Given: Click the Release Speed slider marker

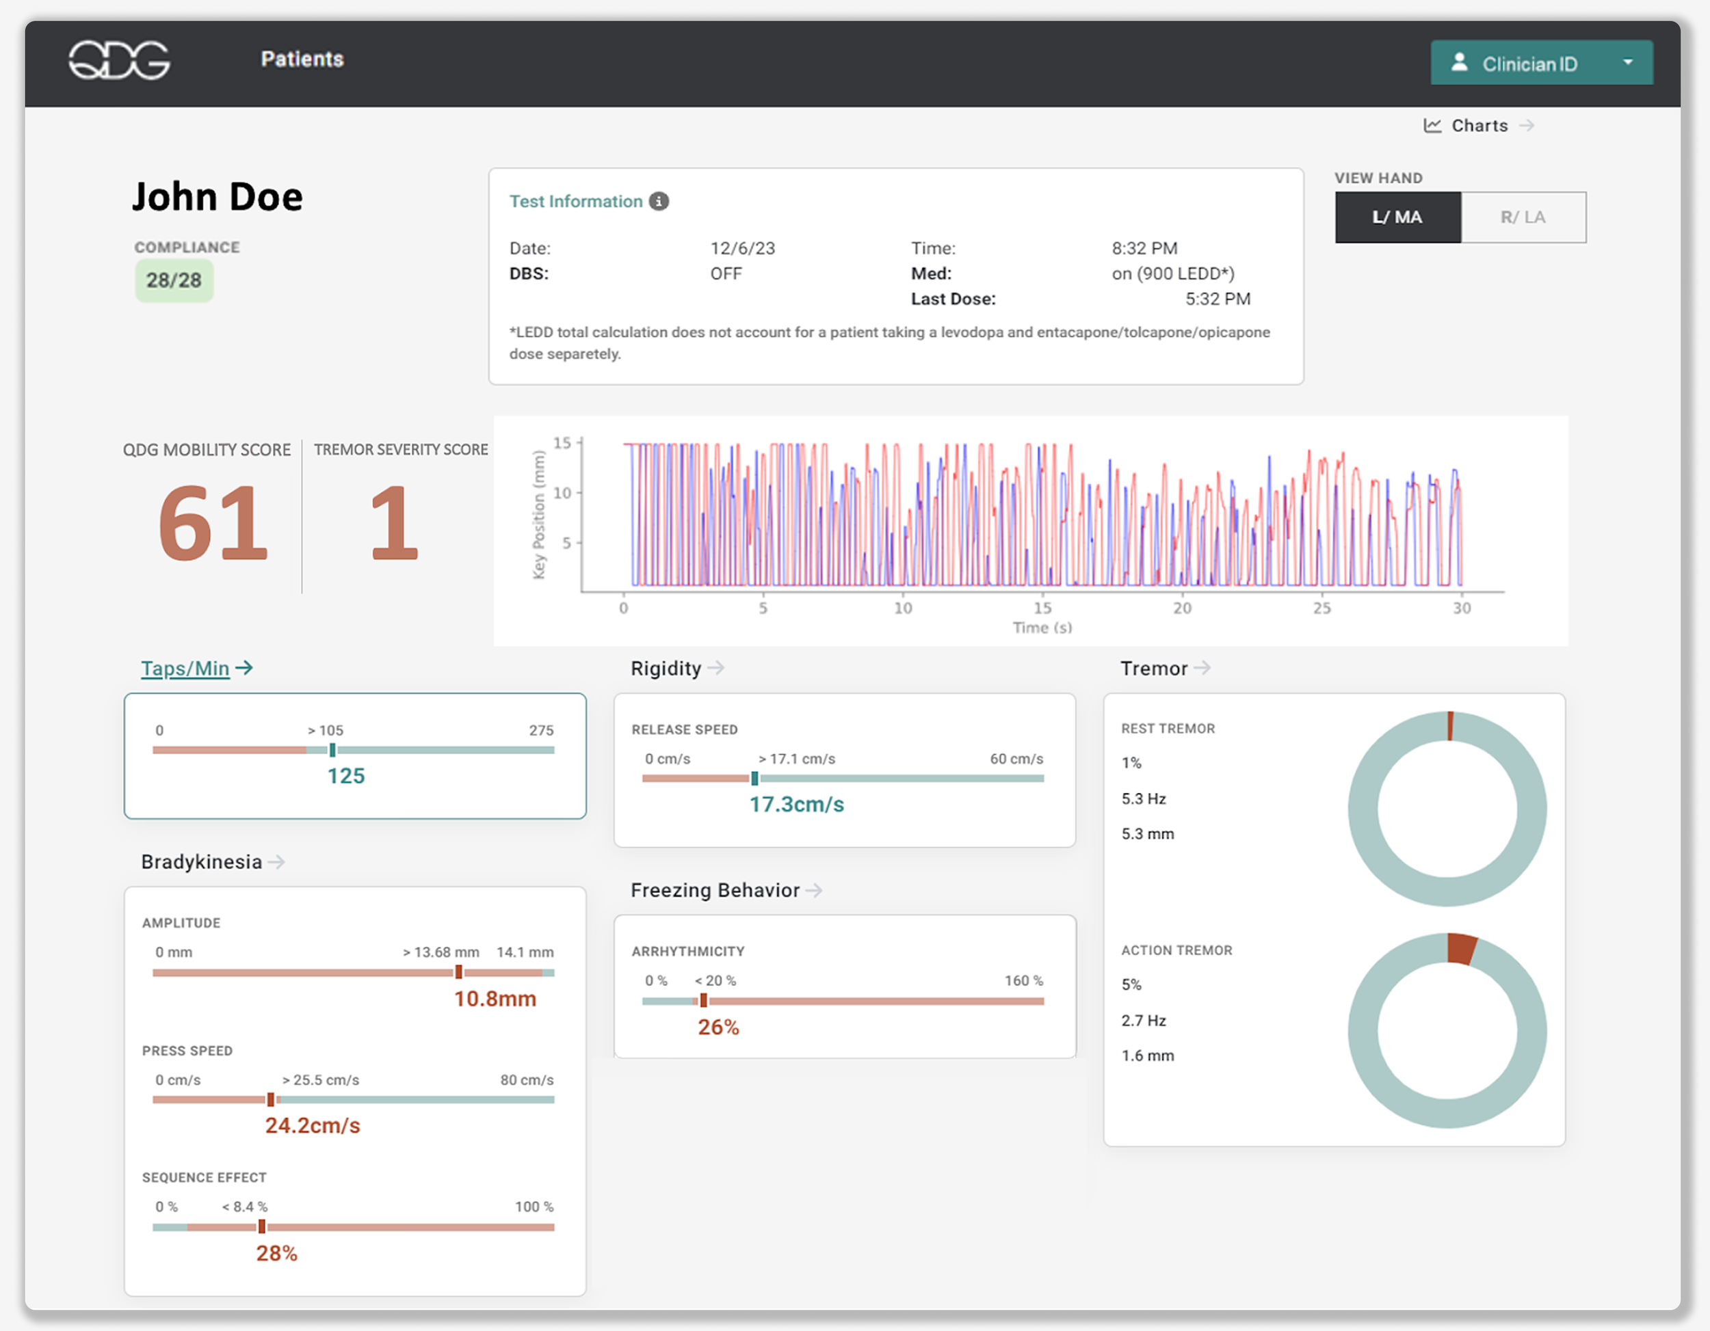Looking at the screenshot, I should point(754,778).
